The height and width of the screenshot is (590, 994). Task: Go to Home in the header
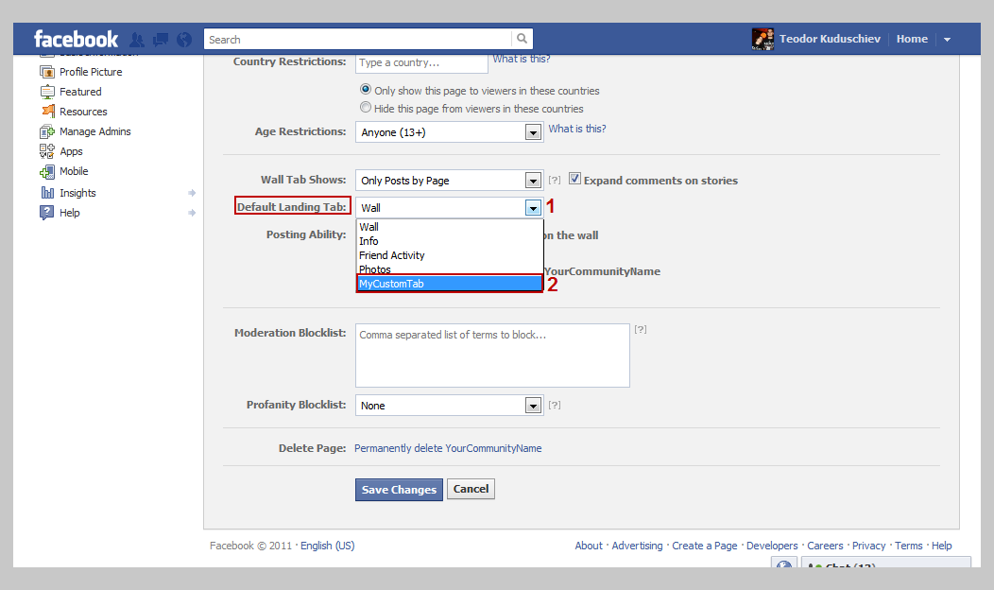(912, 40)
